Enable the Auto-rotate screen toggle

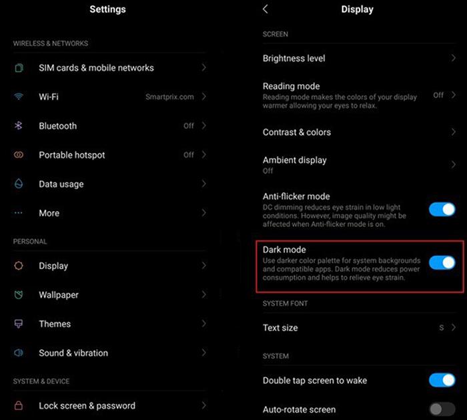pos(442,409)
